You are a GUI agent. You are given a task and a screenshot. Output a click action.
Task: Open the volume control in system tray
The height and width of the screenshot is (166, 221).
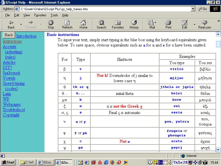(170, 162)
